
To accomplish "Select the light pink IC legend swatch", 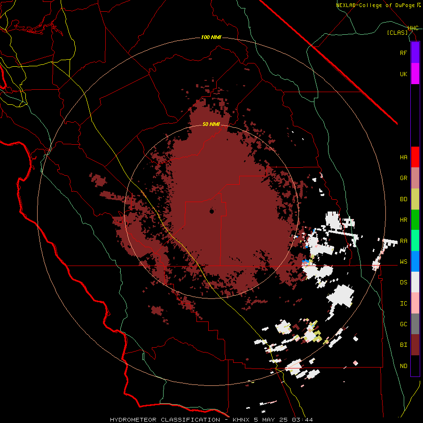I will click(x=415, y=303).
